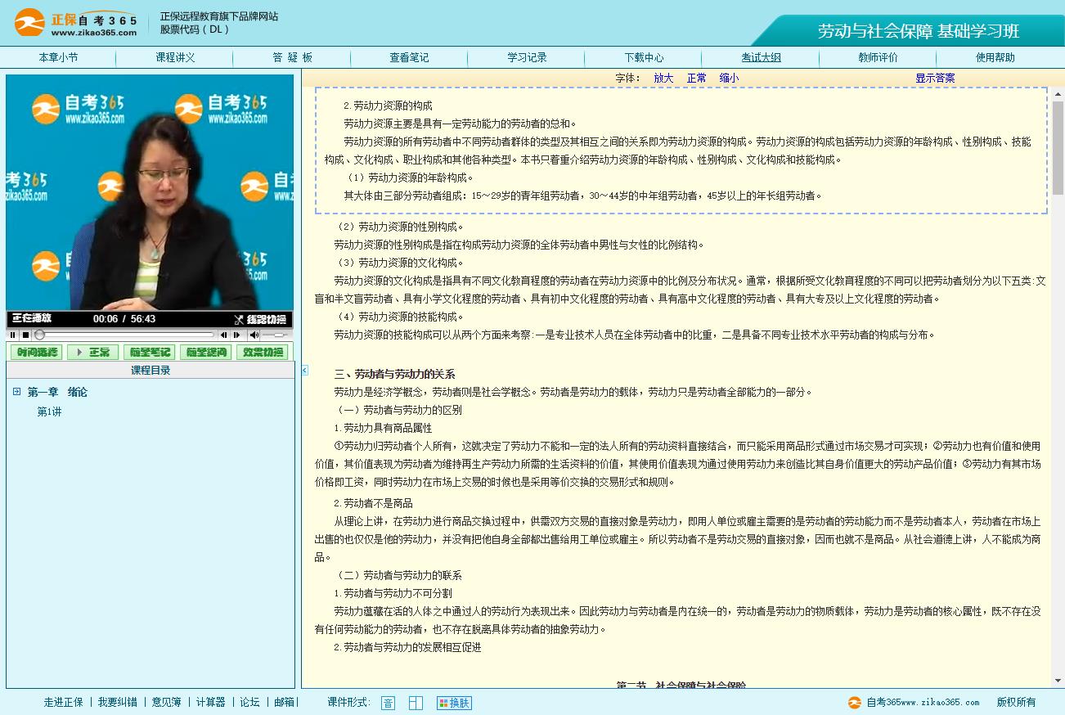Click the heading 三、劳动者与劳动力的关系
The height and width of the screenshot is (715, 1065).
pos(394,374)
